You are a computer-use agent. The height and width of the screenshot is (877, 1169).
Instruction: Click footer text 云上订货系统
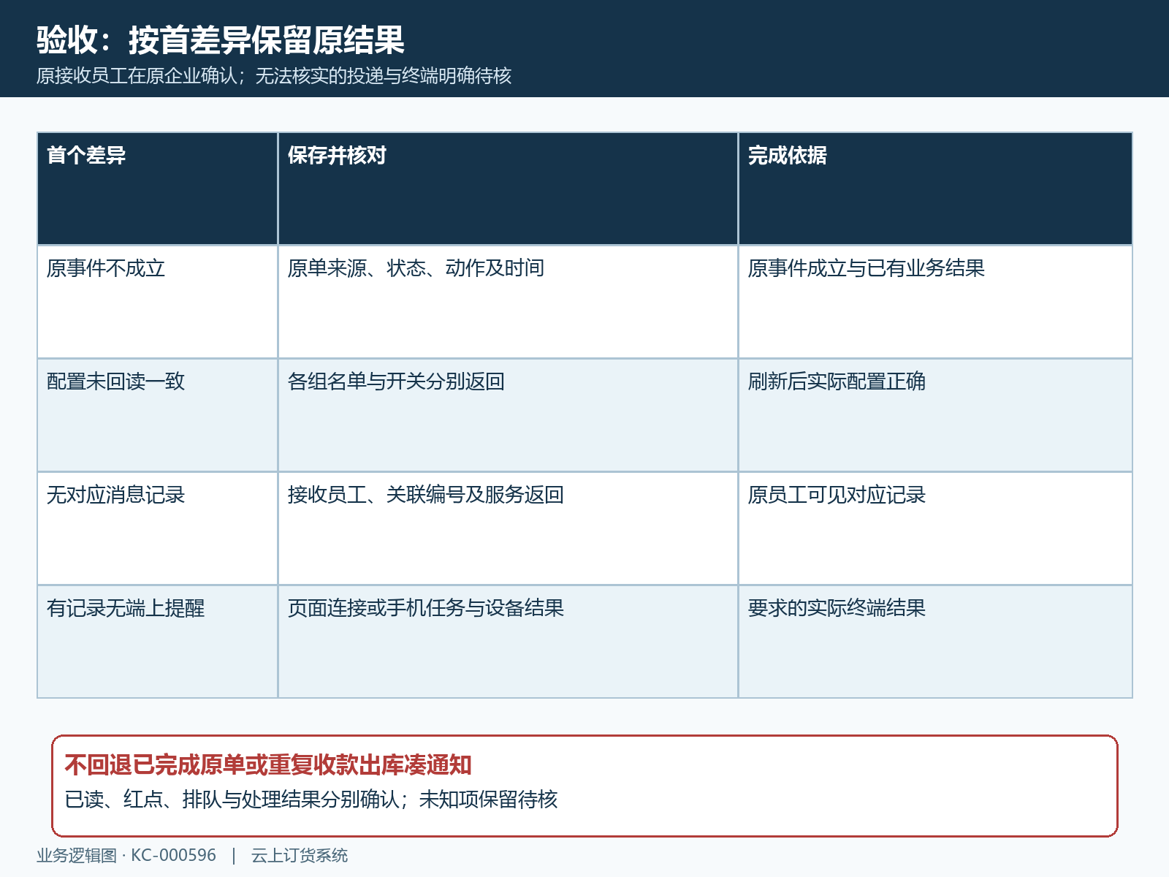pyautogui.click(x=300, y=855)
